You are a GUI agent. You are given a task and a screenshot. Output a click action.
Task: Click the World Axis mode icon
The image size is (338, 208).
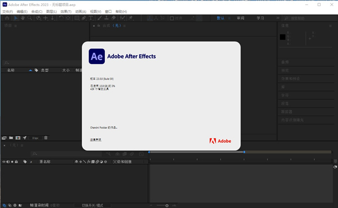156,19
